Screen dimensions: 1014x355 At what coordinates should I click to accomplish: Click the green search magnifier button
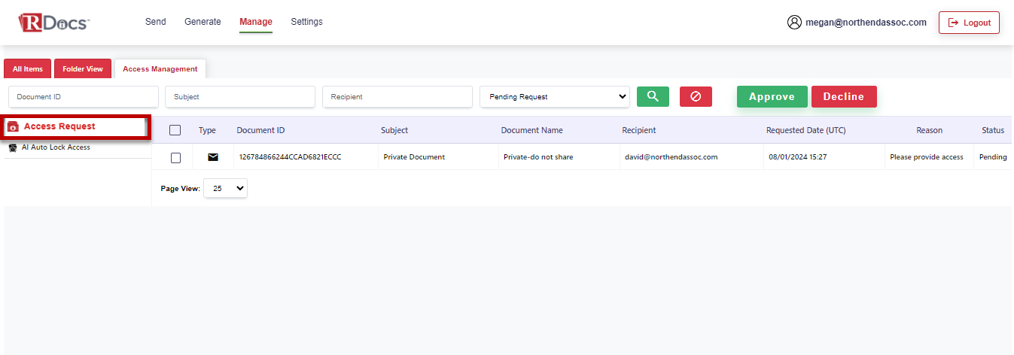pyautogui.click(x=653, y=96)
